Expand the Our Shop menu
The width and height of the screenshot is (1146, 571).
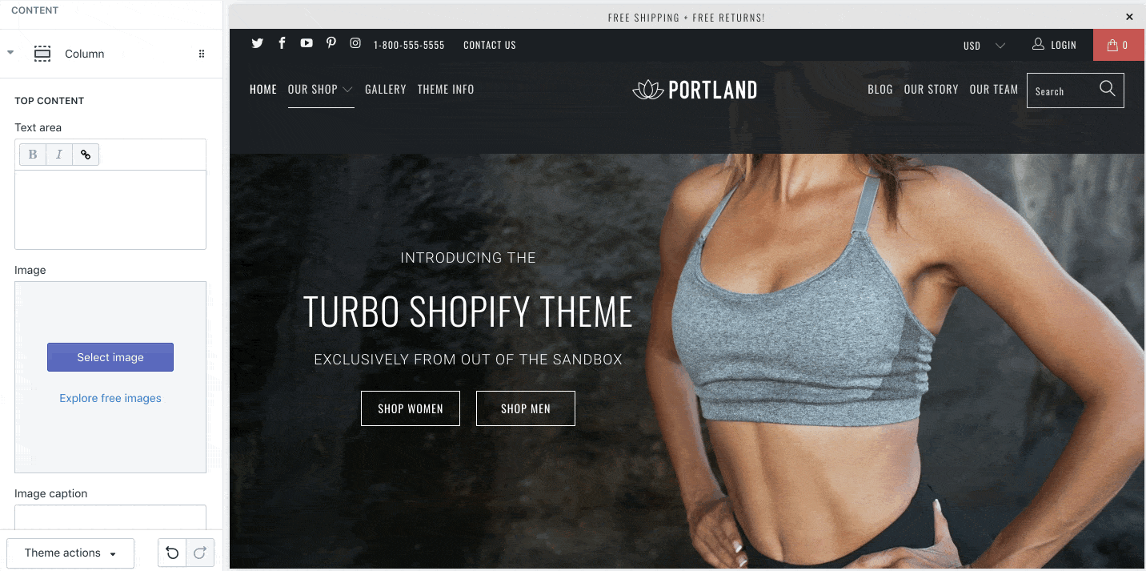click(320, 90)
